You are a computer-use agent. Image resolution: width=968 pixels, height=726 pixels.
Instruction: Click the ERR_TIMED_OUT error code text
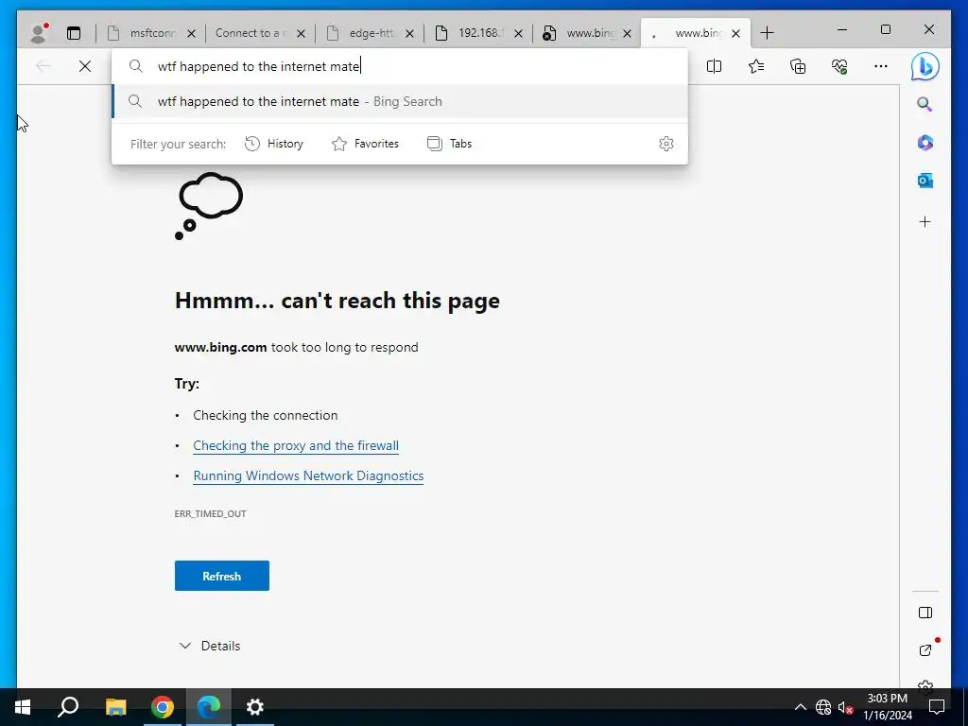click(210, 513)
